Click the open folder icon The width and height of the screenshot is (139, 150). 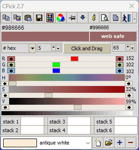(109, 143)
